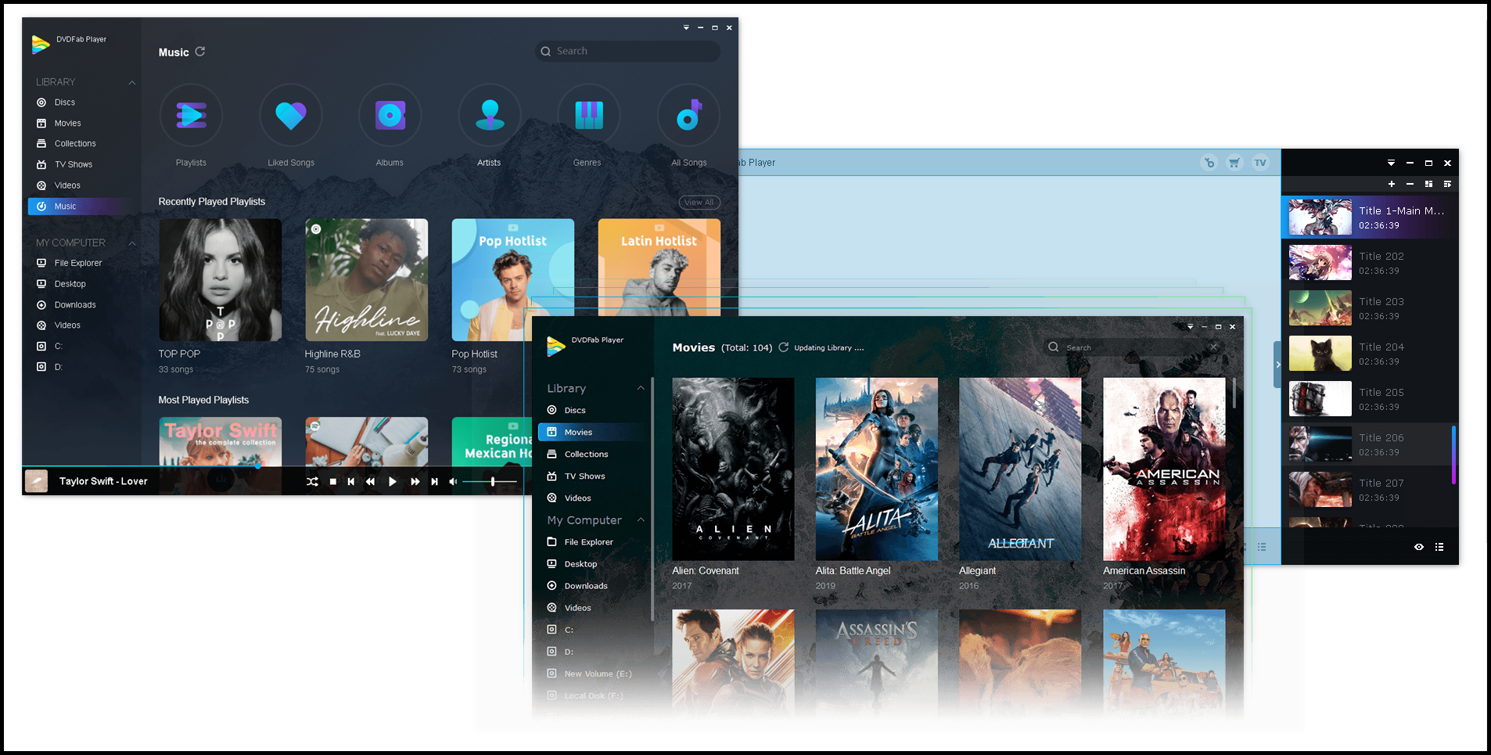
Task: Collapse the Library section in Movies window
Action: 641,388
